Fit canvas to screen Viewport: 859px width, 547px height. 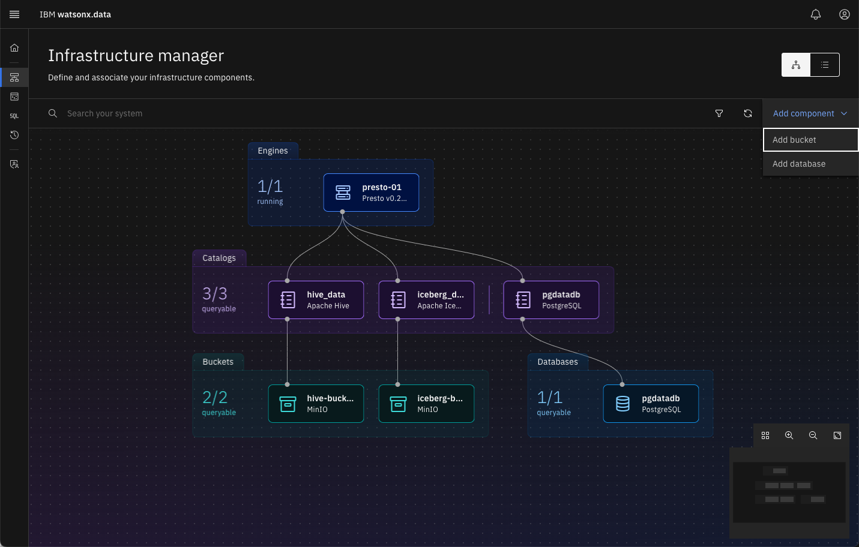[x=837, y=435]
